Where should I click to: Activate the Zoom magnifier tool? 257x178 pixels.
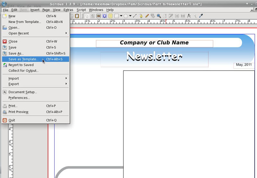tap(159, 16)
